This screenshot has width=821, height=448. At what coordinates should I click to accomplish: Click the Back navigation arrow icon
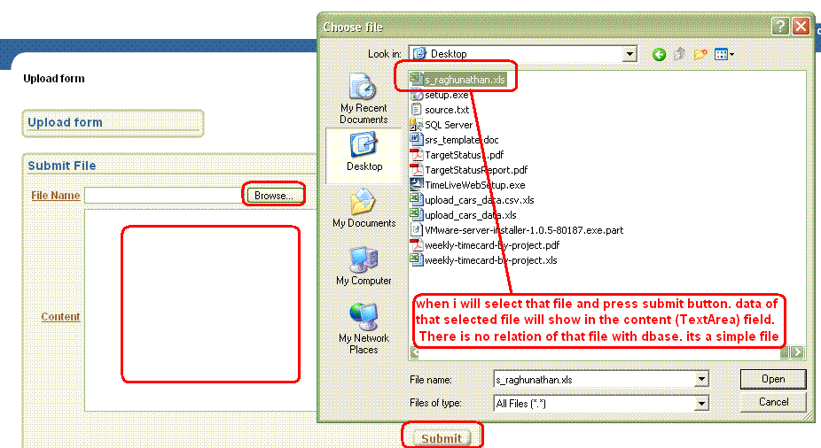[x=659, y=55]
